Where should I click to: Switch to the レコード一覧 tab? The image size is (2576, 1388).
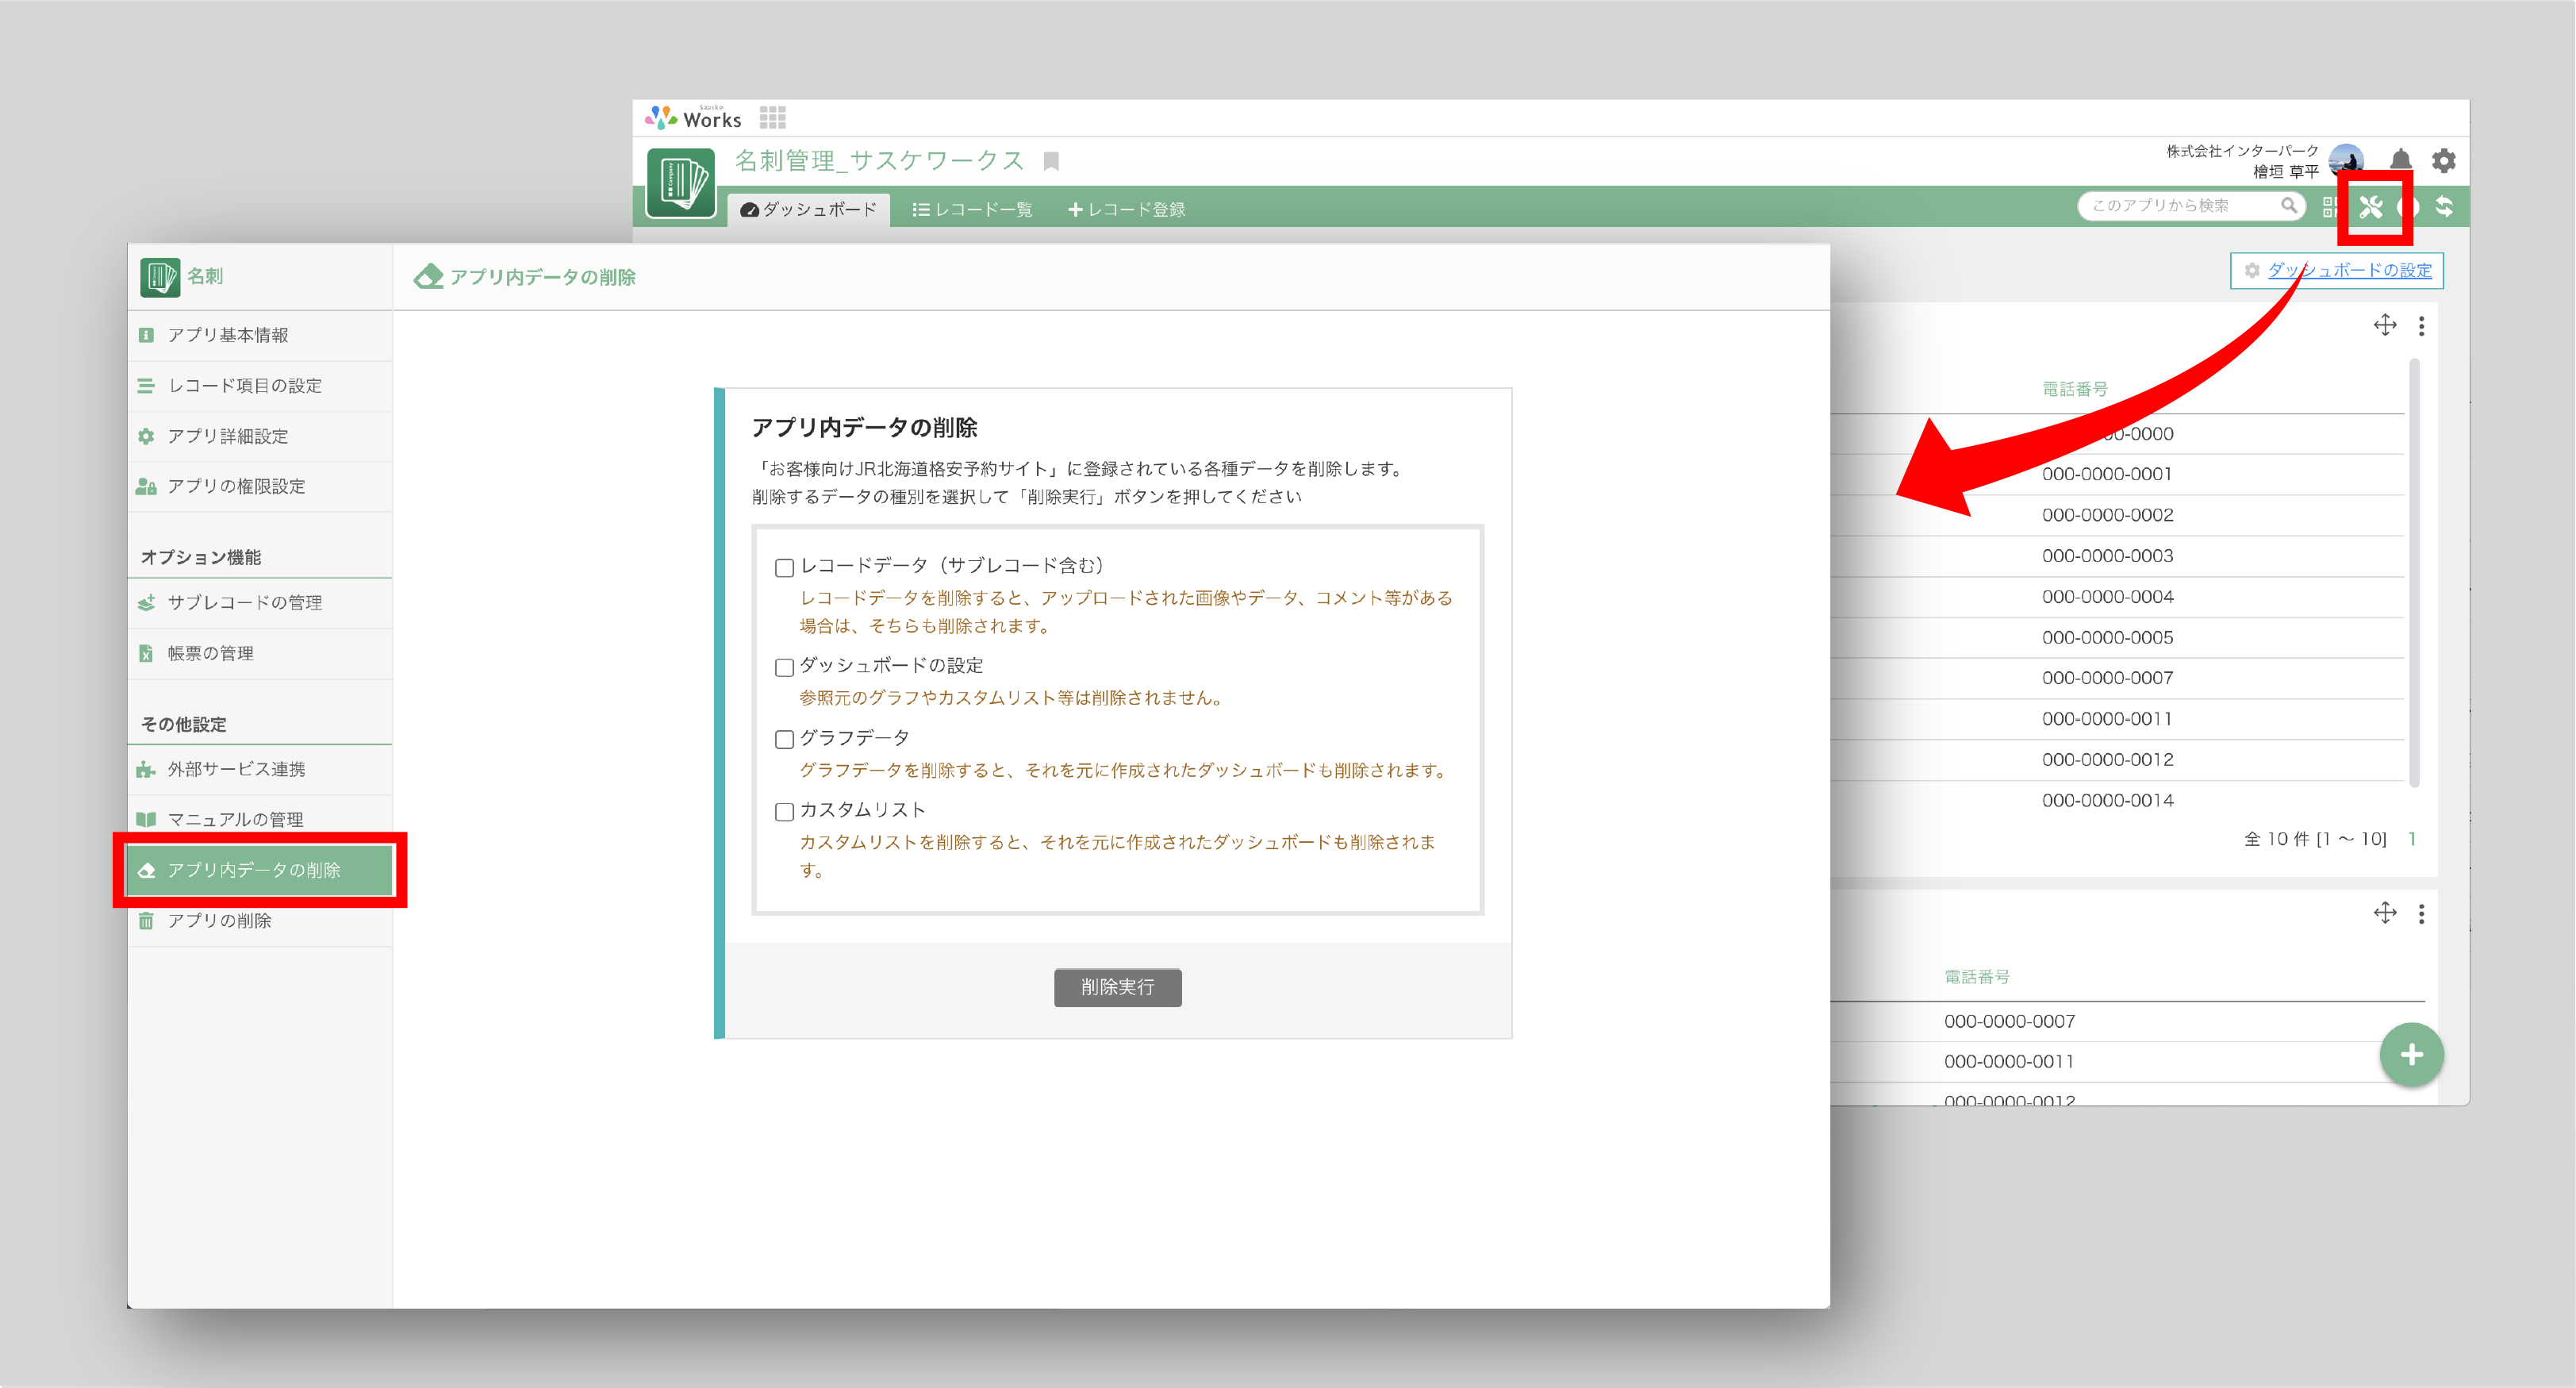[x=971, y=209]
